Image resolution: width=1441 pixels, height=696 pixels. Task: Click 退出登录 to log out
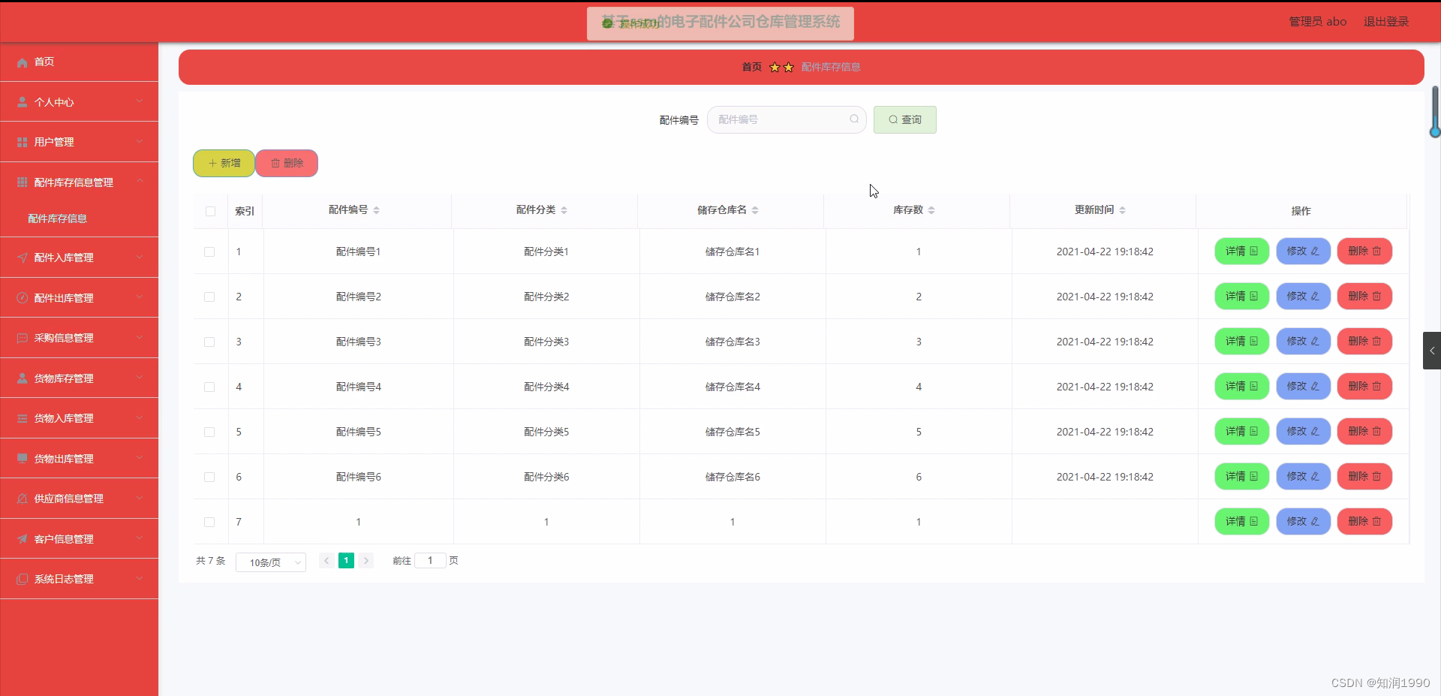(x=1385, y=21)
